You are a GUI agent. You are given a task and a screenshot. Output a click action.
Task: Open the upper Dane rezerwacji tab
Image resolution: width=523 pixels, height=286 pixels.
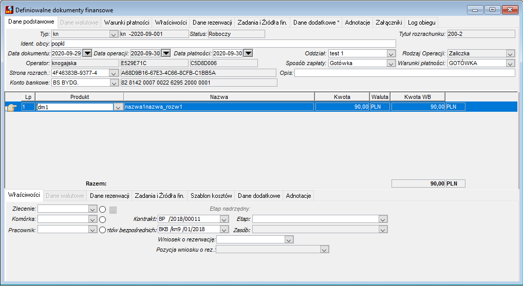[212, 23]
